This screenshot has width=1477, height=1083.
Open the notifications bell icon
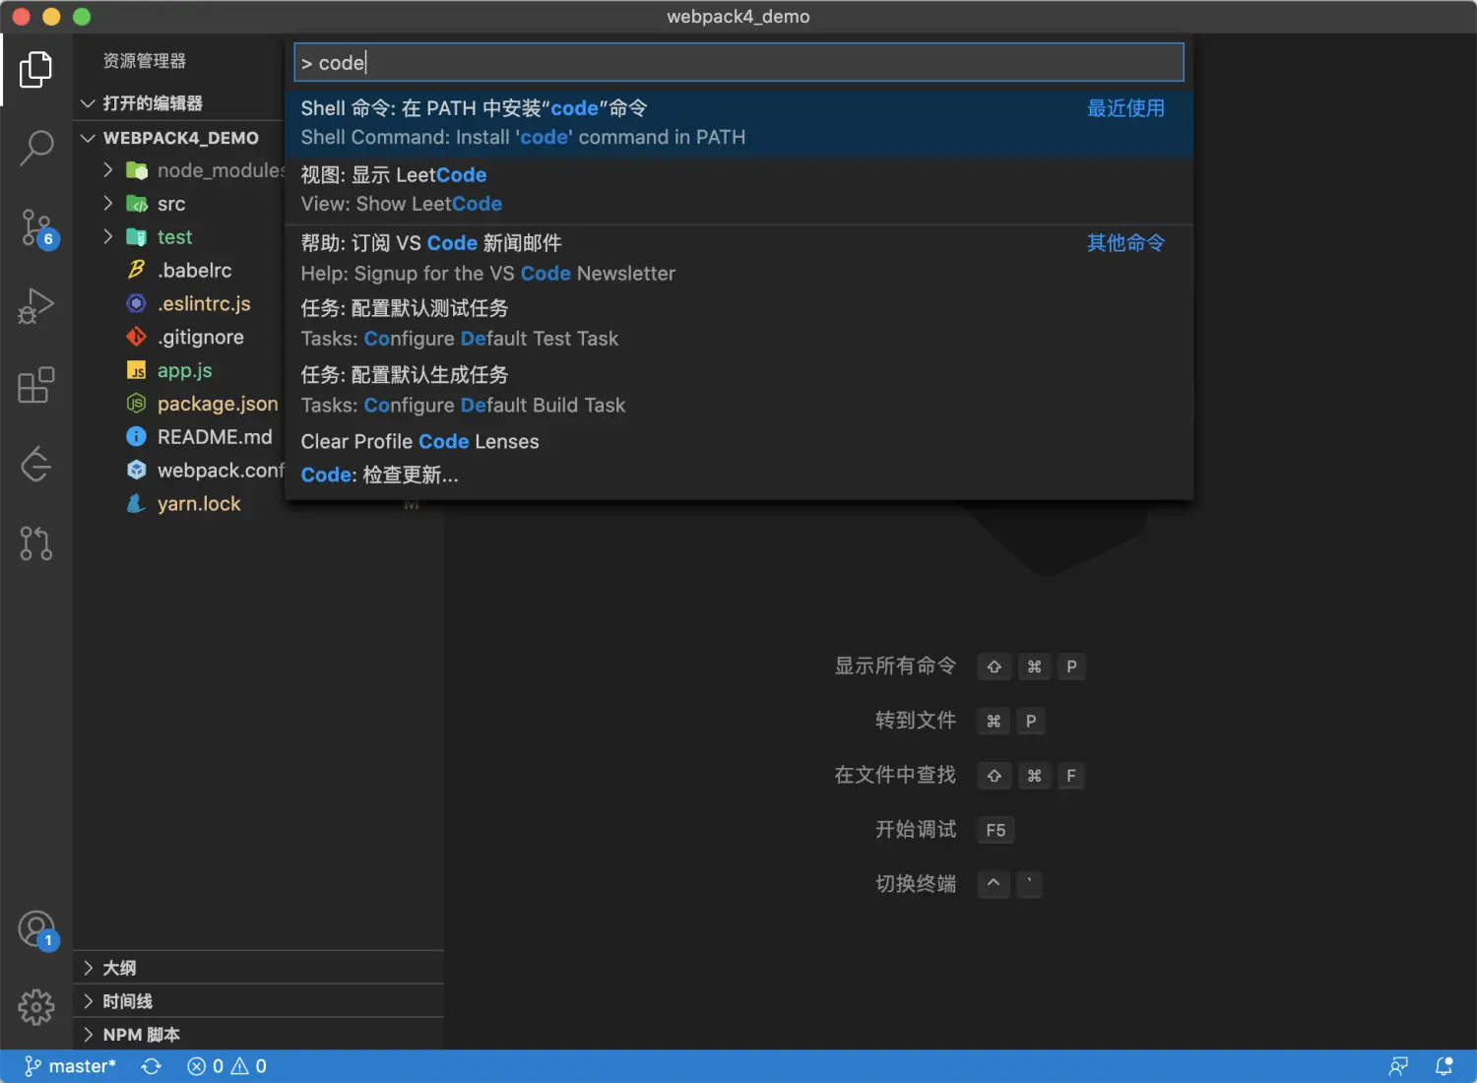click(x=1445, y=1066)
